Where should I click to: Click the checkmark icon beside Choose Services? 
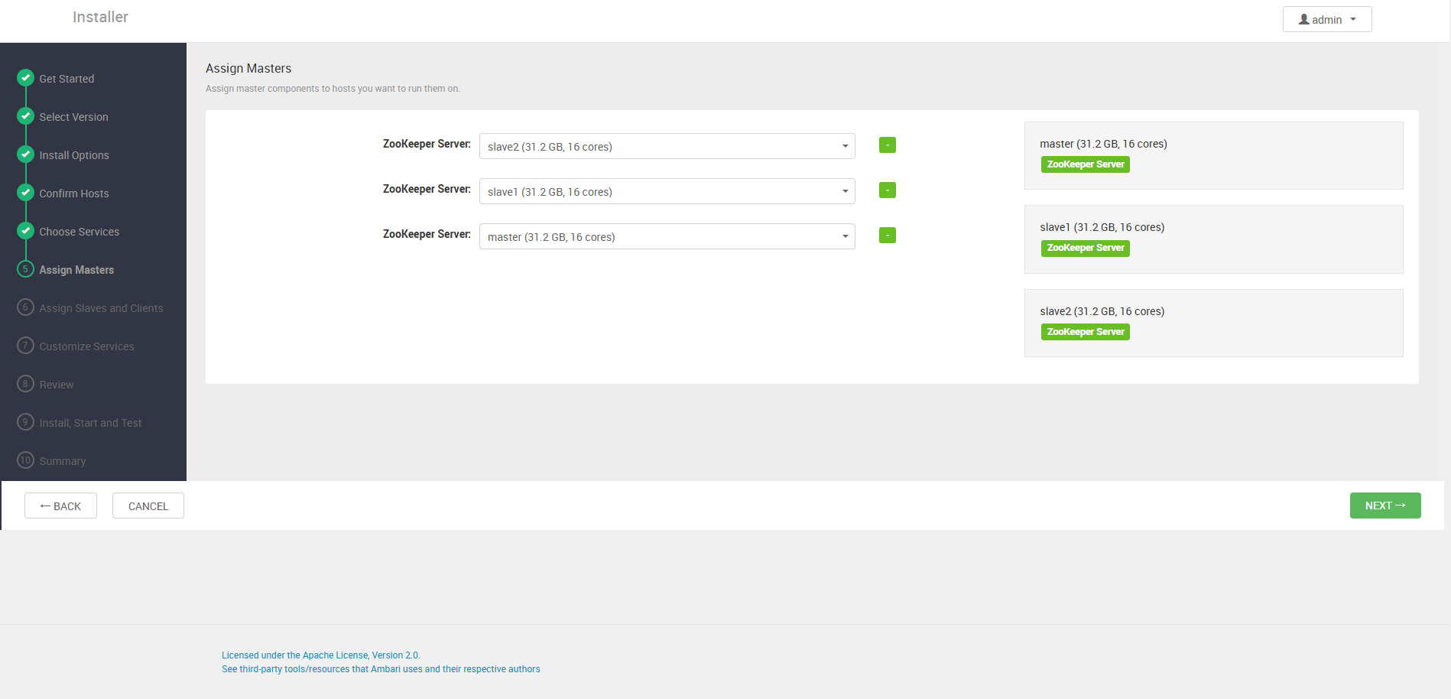25,231
